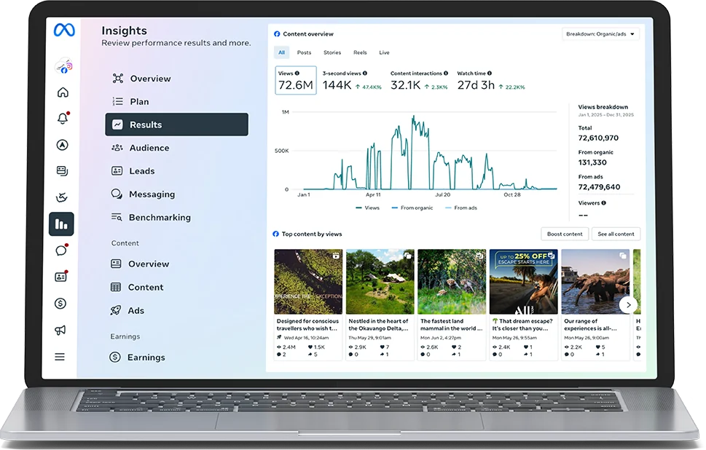Click info icon next to Views label

click(x=297, y=74)
